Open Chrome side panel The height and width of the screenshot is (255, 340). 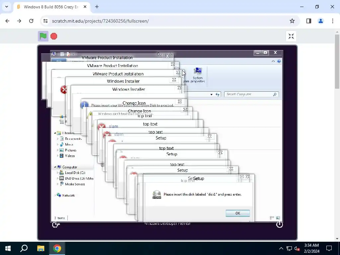pyautogui.click(x=309, y=21)
